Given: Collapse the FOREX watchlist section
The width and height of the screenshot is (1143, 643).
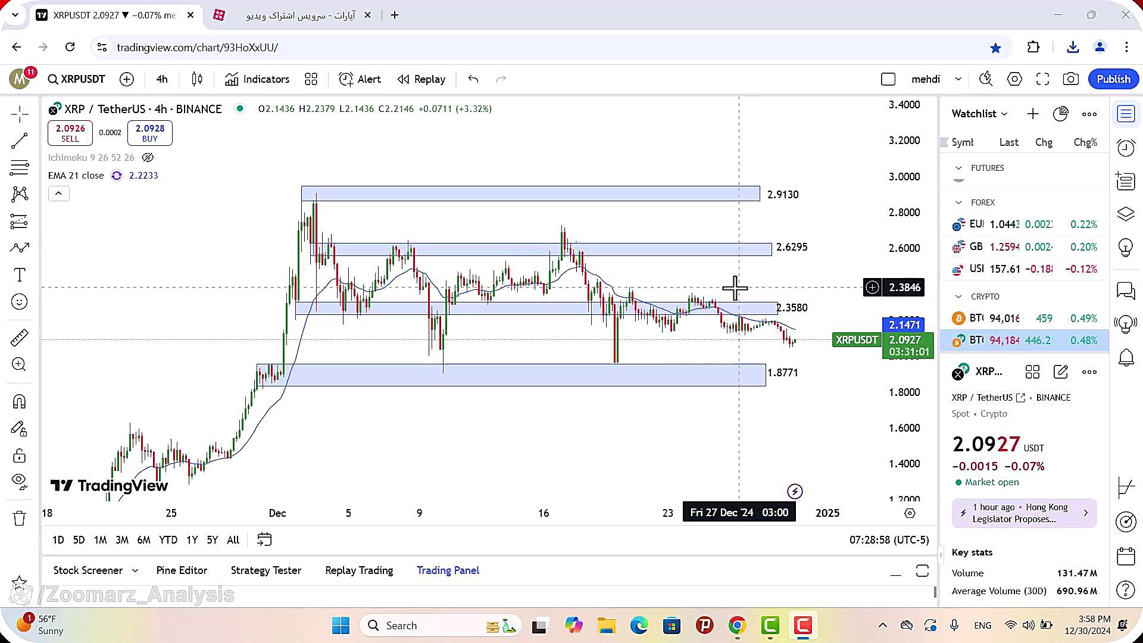Looking at the screenshot, I should coord(958,202).
